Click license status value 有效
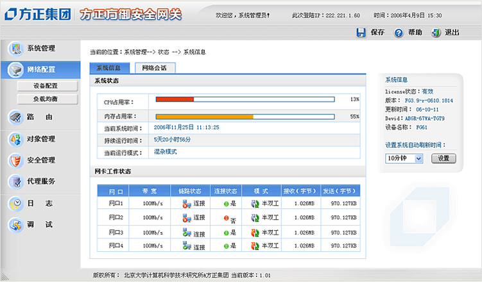This screenshot has width=482, height=282. 427,92
